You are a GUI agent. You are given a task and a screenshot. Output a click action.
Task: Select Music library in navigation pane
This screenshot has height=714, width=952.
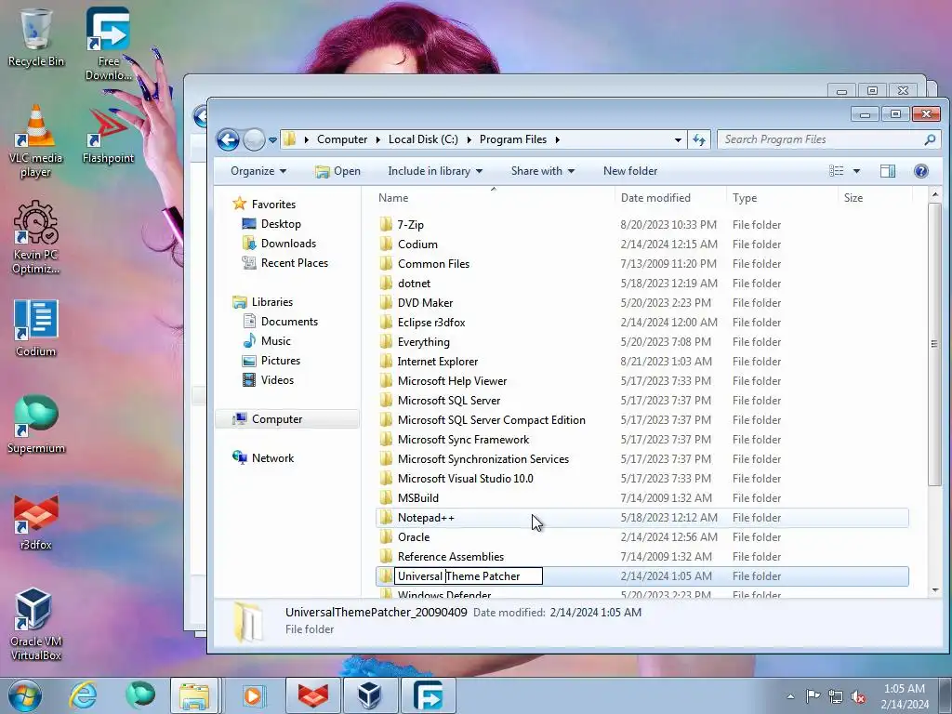(x=267, y=340)
